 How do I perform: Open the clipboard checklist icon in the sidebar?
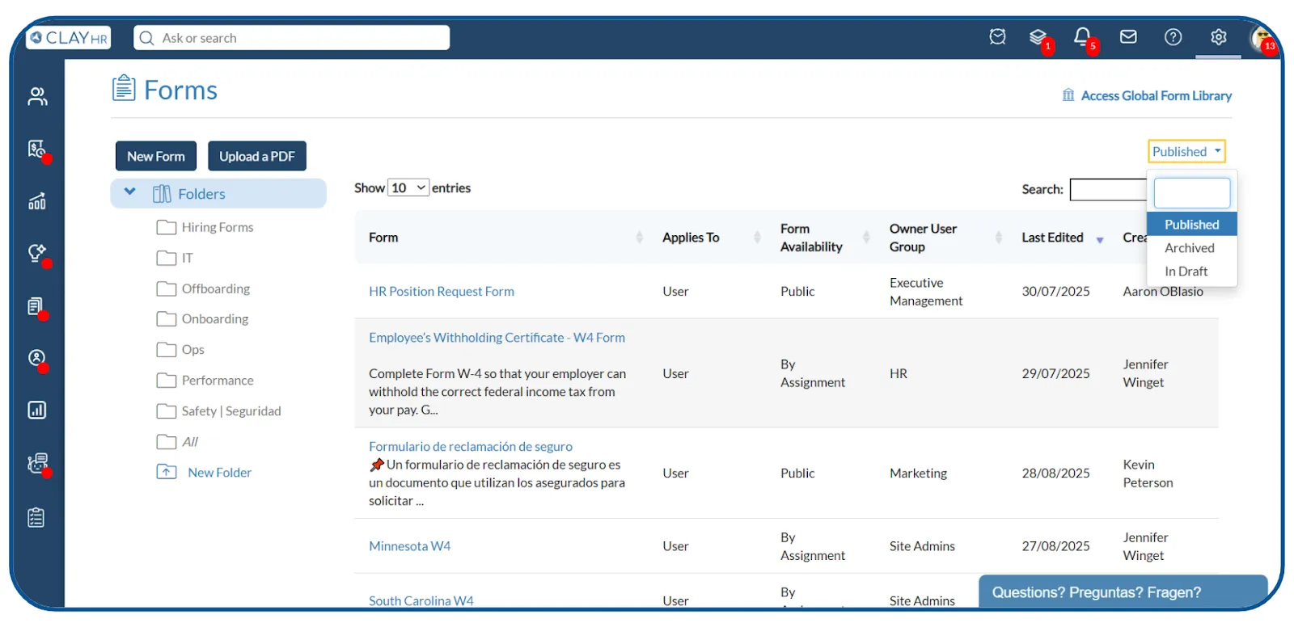coord(36,517)
